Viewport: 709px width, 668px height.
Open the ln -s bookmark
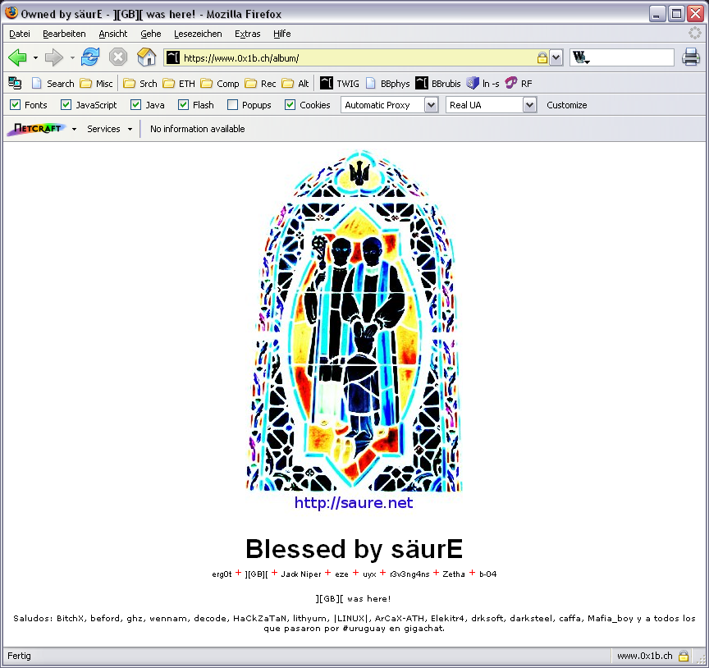pos(483,83)
